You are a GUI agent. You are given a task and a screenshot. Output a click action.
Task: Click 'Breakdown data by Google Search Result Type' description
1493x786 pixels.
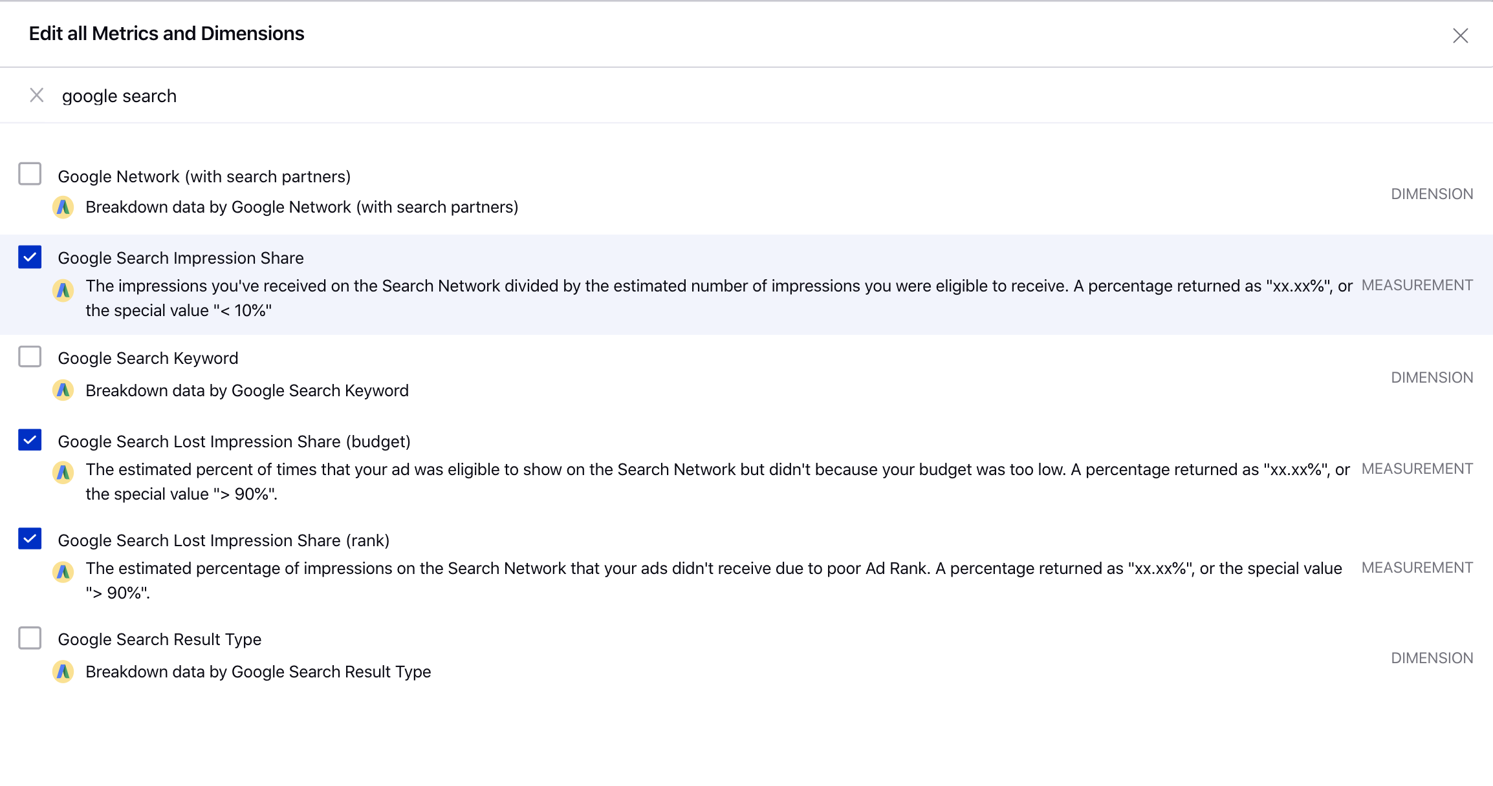point(258,672)
